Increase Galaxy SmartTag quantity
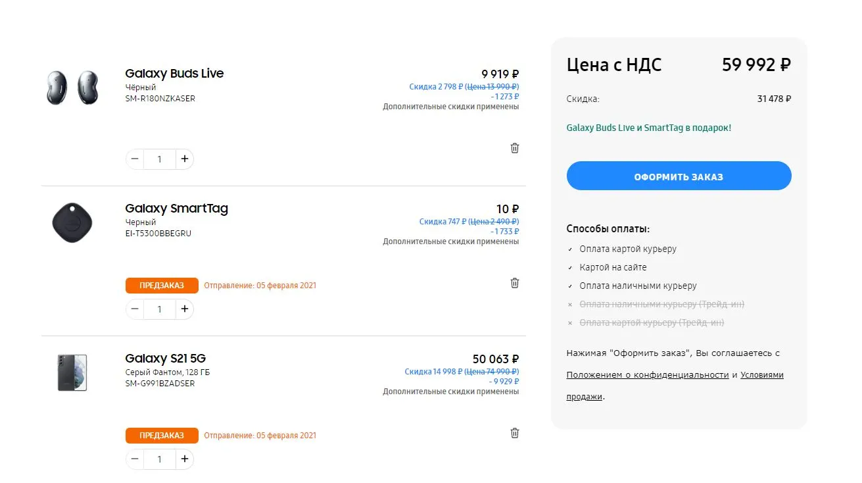This screenshot has height=483, width=862. coord(185,309)
